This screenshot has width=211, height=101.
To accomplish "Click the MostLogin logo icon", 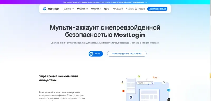I will (45, 9).
